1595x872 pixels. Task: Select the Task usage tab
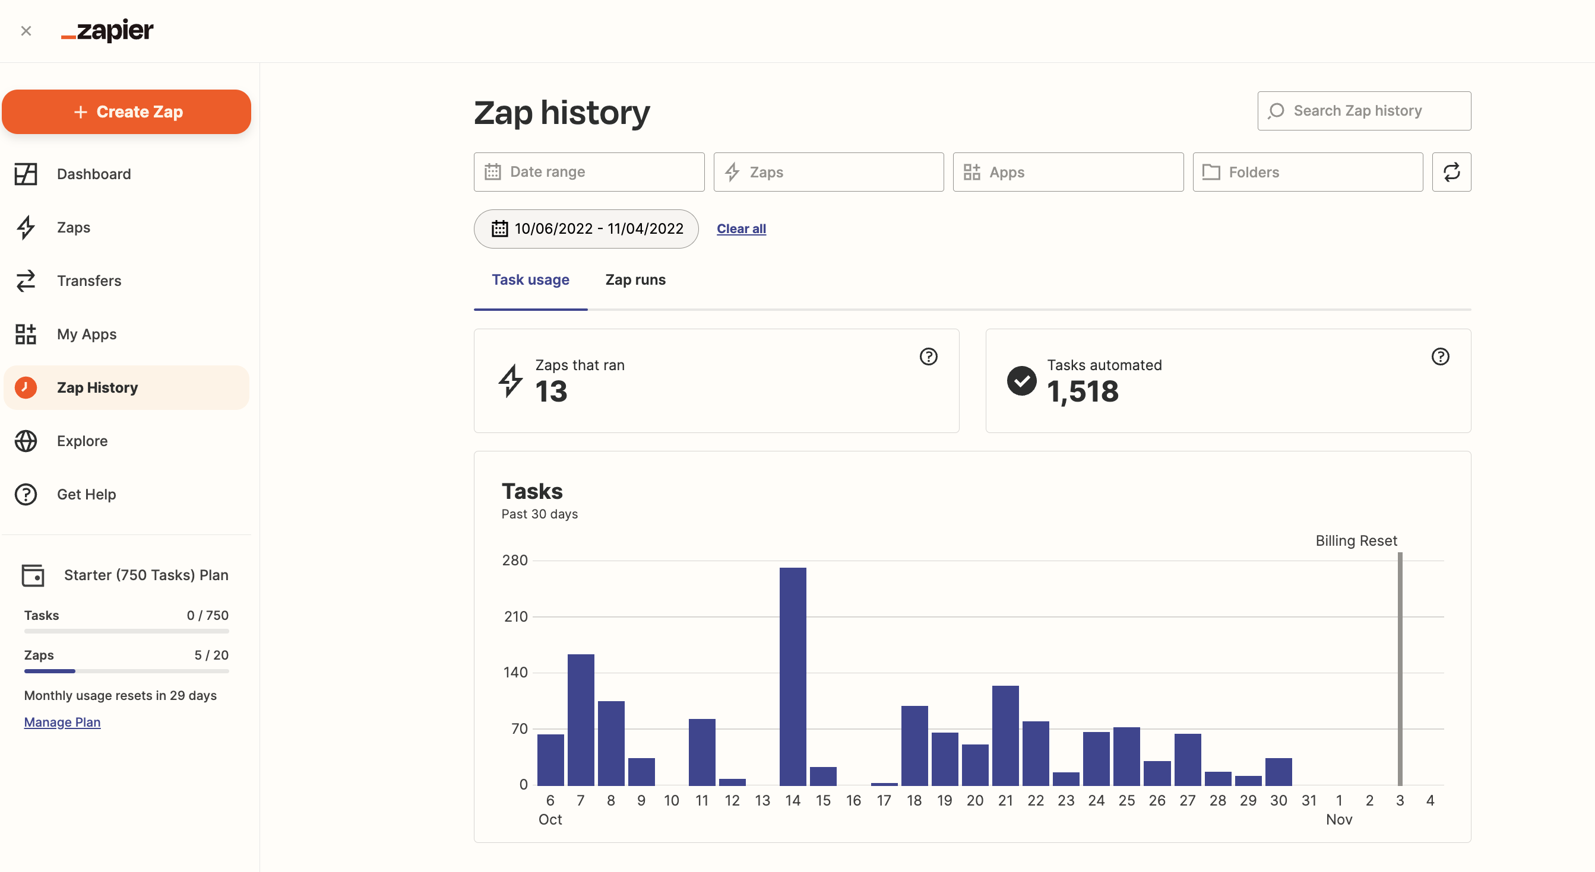pos(530,279)
